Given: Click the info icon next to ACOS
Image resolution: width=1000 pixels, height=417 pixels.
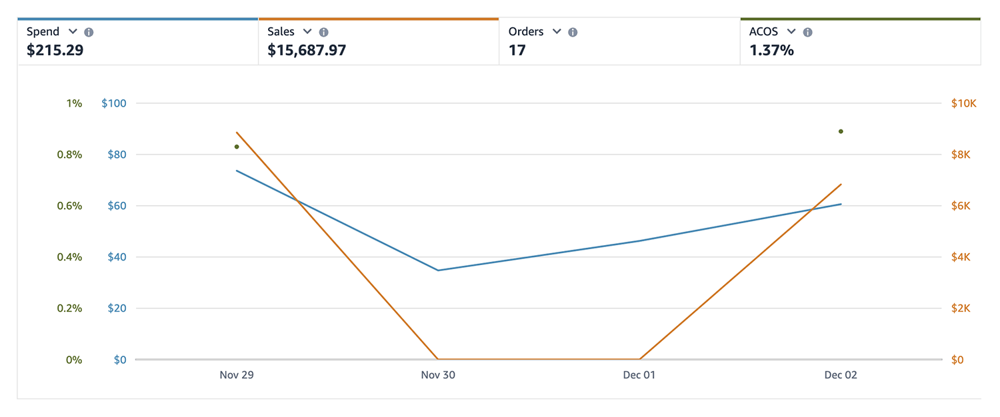Looking at the screenshot, I should [x=807, y=32].
